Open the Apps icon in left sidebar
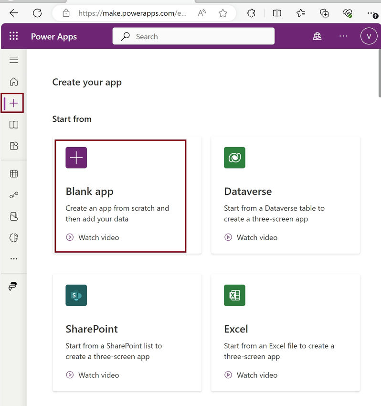This screenshot has width=381, height=406. (14, 146)
